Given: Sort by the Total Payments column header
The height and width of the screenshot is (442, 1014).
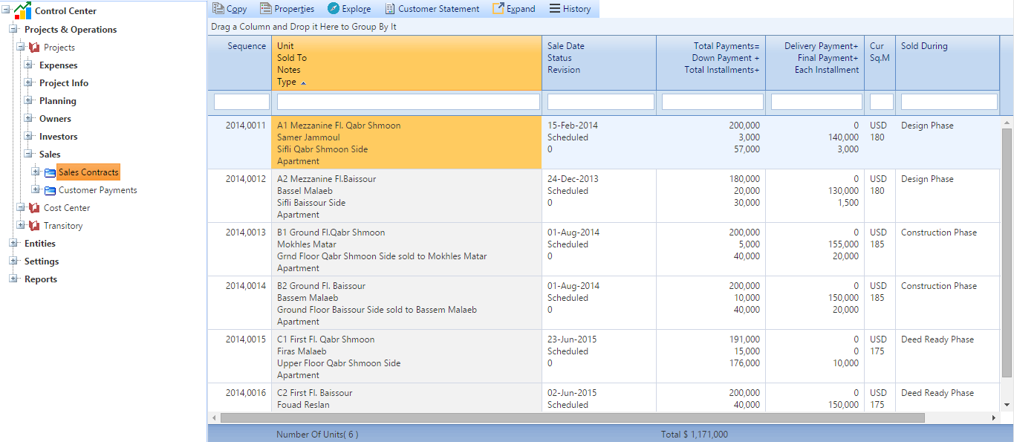Looking at the screenshot, I should [x=711, y=63].
